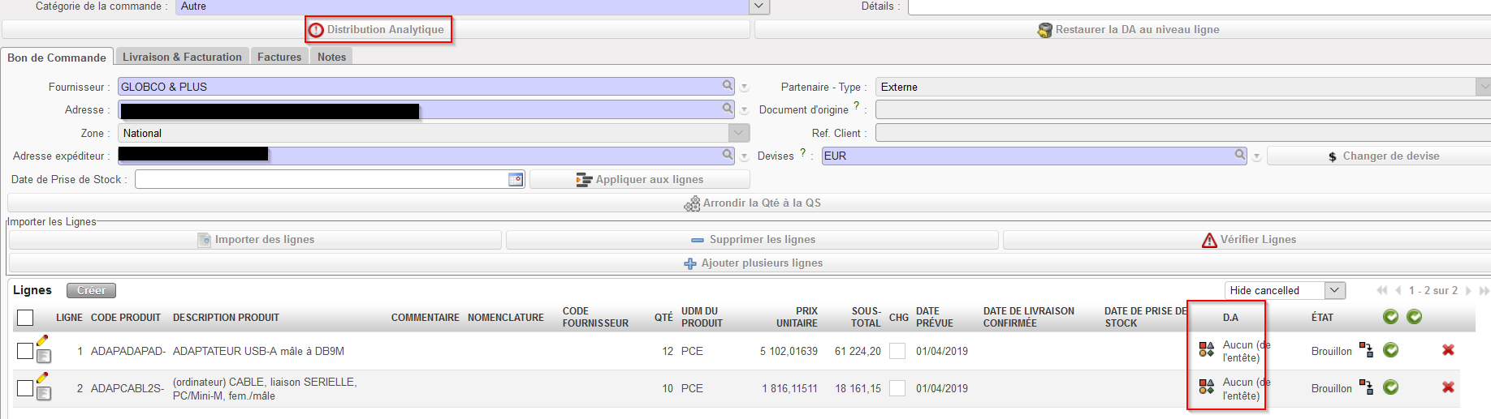This screenshot has width=1491, height=419.
Task: Click the magnifier icon in Fournisseur field
Action: coord(728,86)
